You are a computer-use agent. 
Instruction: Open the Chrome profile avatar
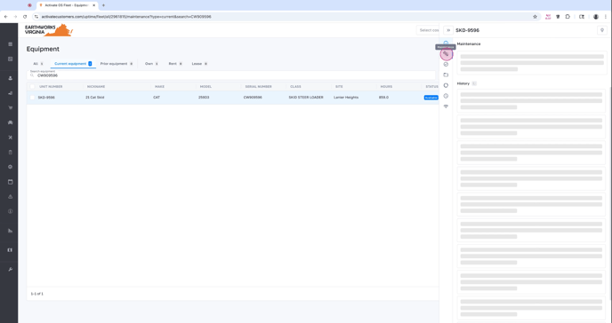coord(596,17)
